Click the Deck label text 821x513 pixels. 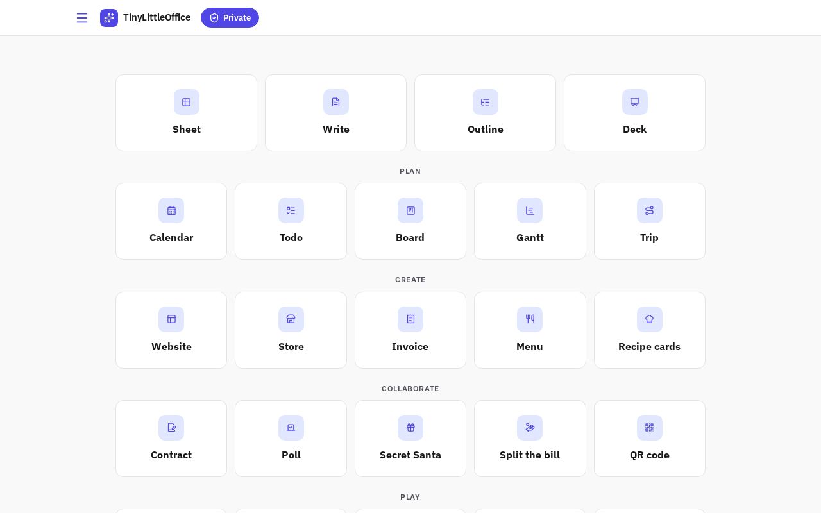(x=635, y=130)
